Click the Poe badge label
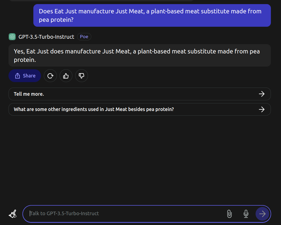 click(x=84, y=37)
